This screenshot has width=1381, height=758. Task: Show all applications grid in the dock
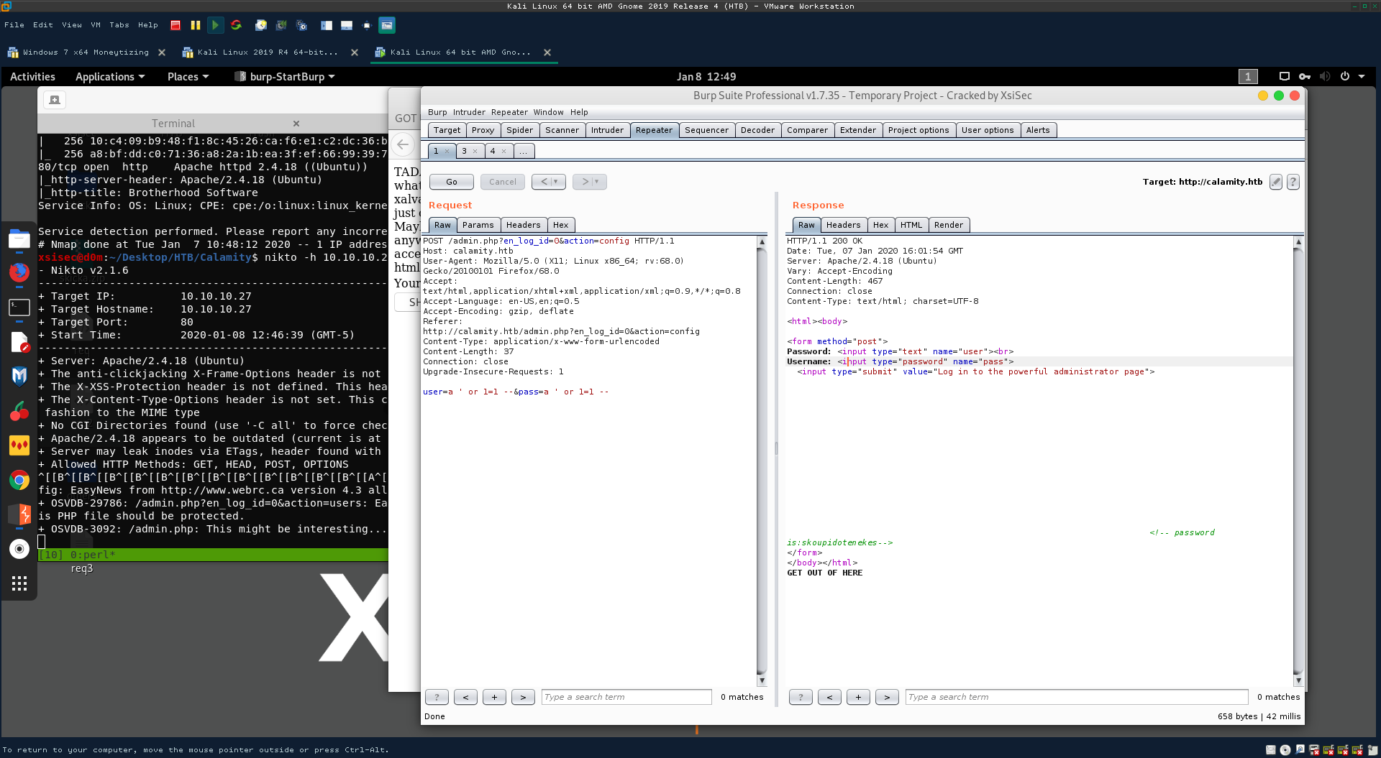19,583
